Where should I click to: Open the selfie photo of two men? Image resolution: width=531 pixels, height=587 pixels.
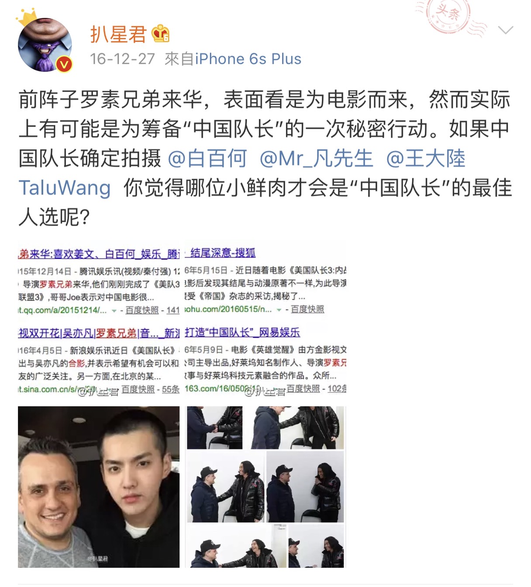click(x=99, y=487)
